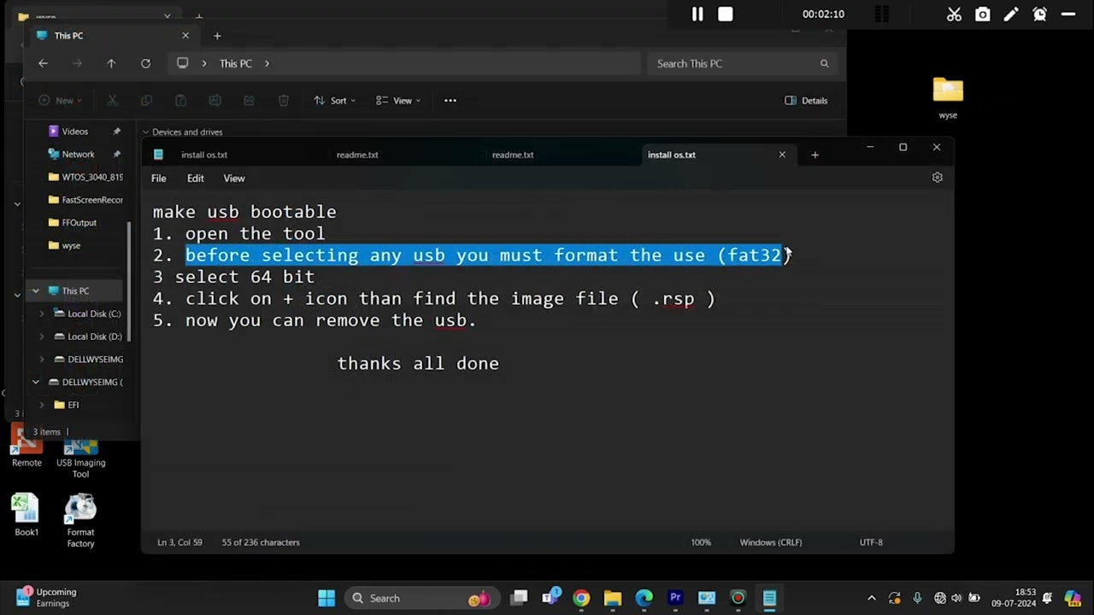Image resolution: width=1094 pixels, height=615 pixels.
Task: Expand Local Disk (D:) tree node
Action: [42, 337]
